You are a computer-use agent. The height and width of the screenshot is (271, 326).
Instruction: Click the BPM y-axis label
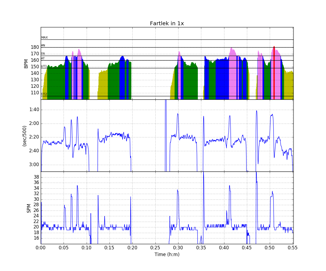(26, 63)
